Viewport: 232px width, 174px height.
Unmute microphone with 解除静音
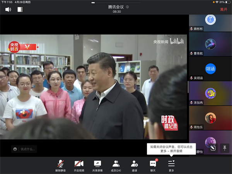(61, 165)
